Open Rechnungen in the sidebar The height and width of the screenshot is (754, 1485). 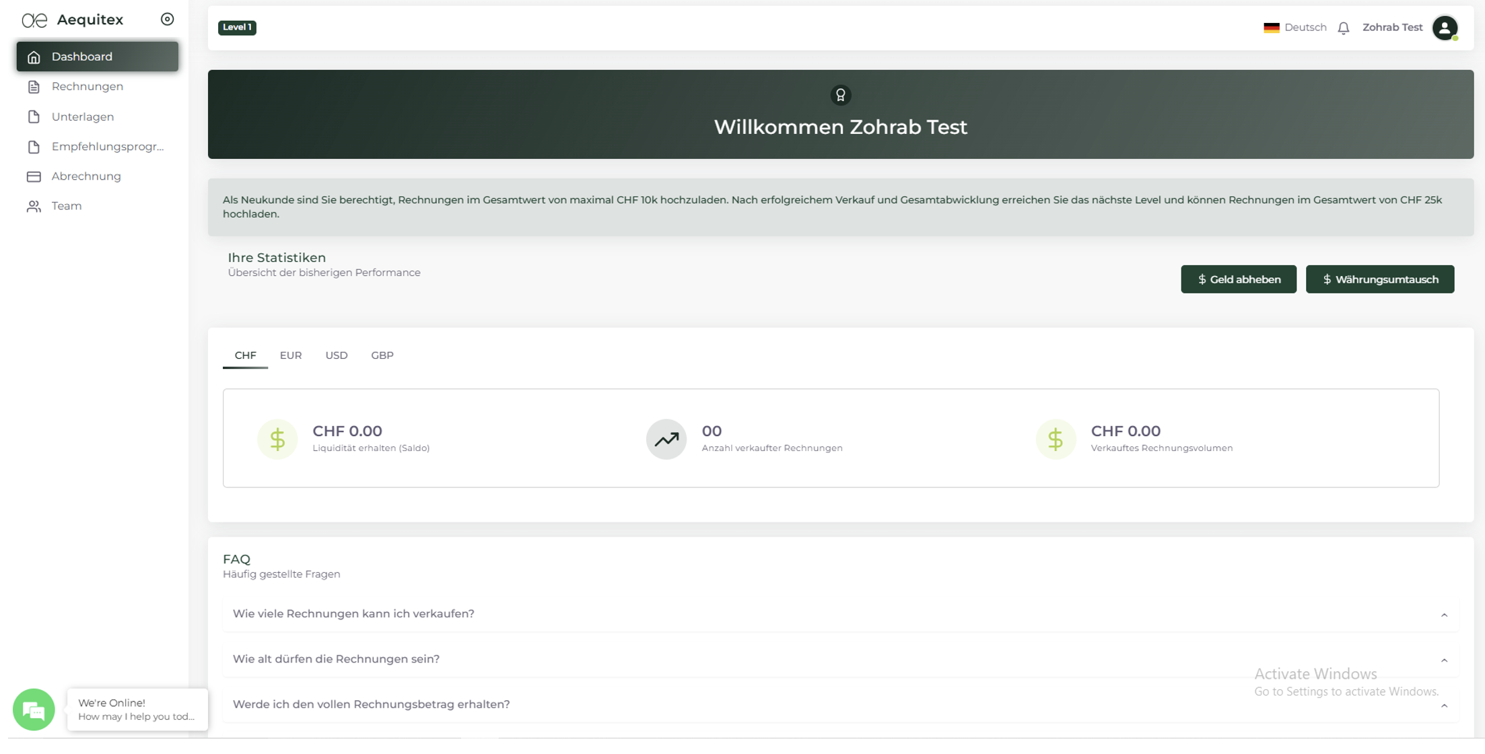pos(88,86)
